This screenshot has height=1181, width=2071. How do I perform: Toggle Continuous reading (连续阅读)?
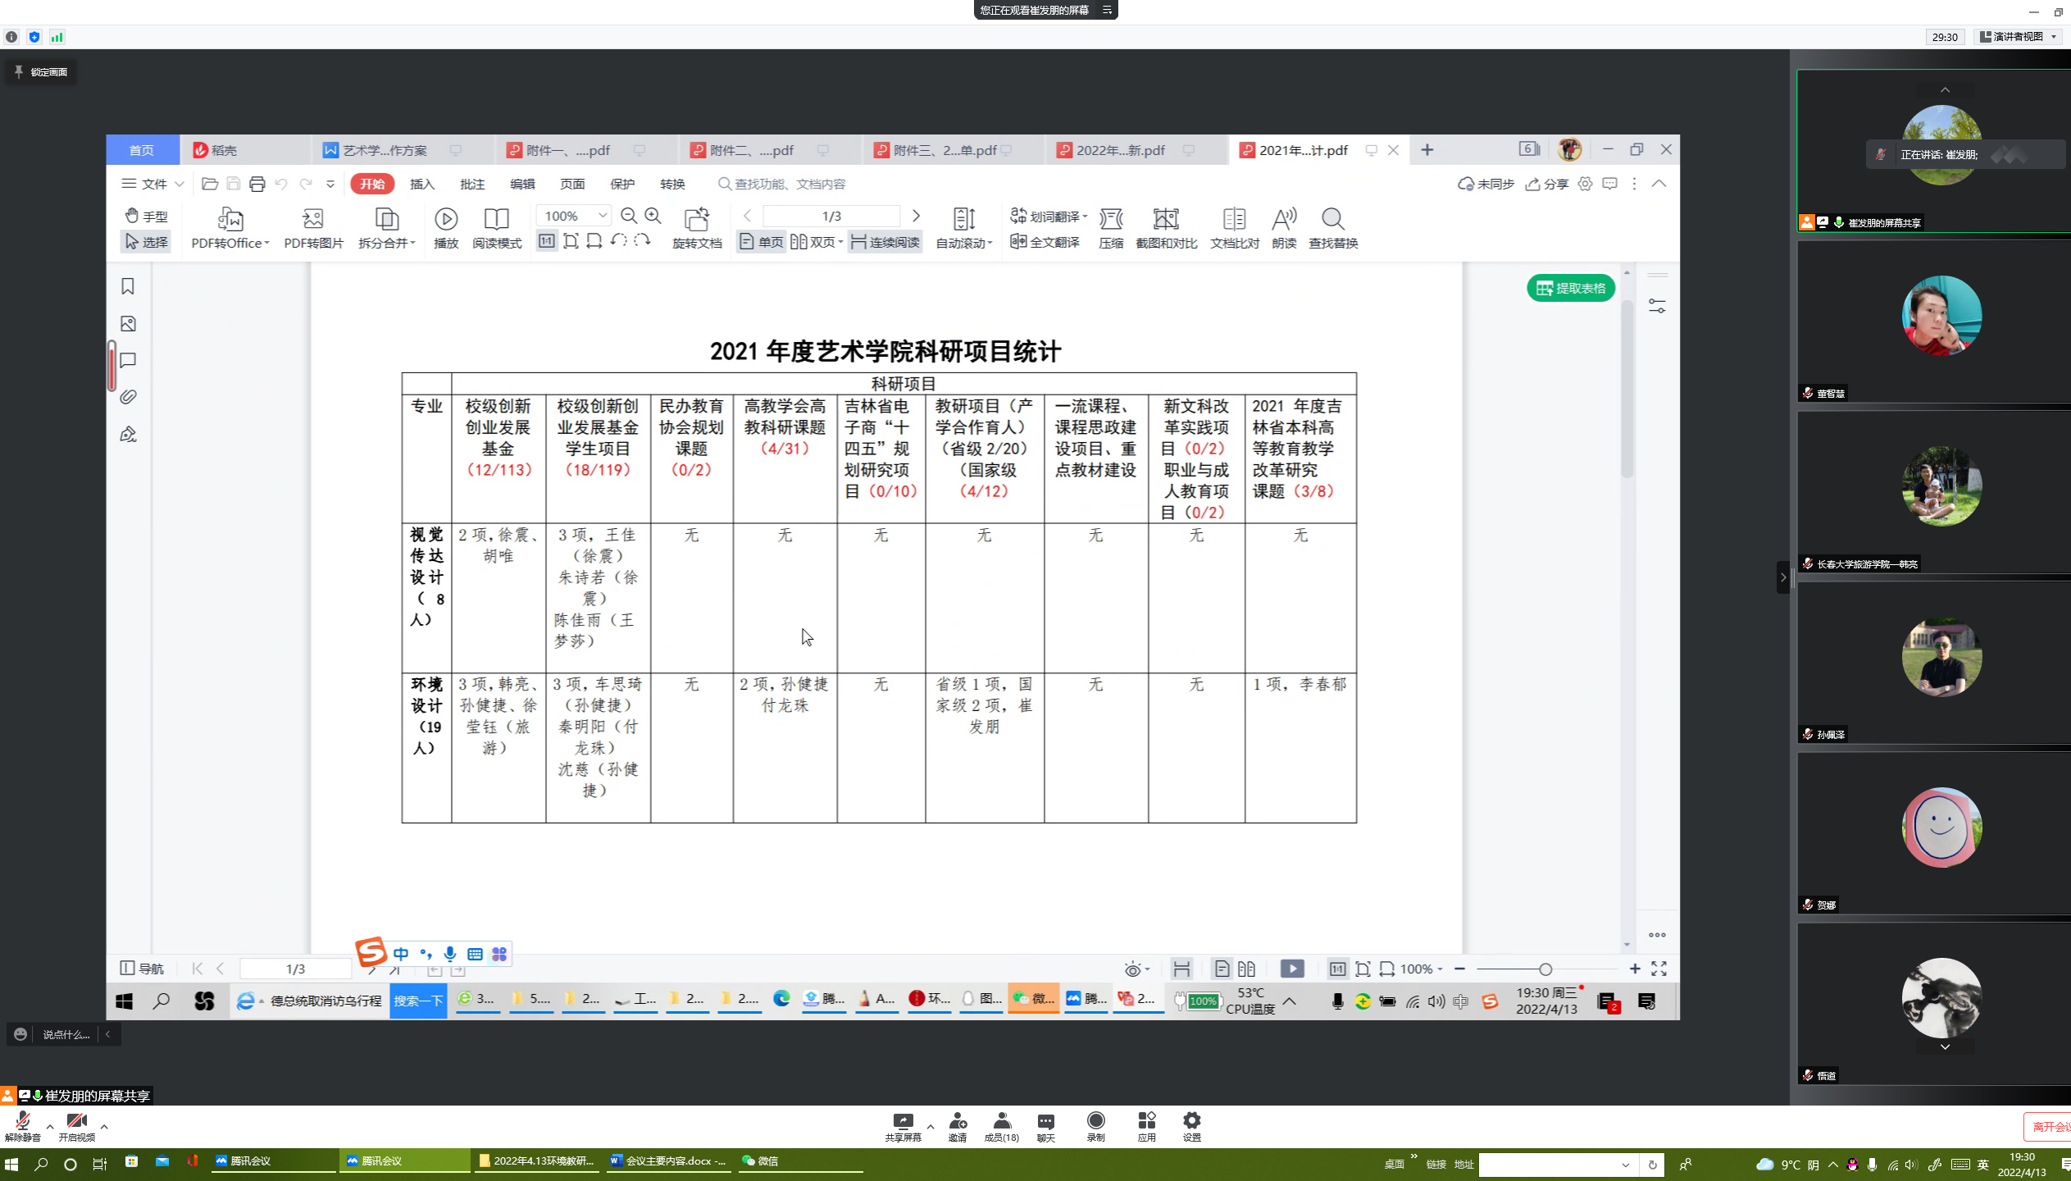(x=885, y=242)
